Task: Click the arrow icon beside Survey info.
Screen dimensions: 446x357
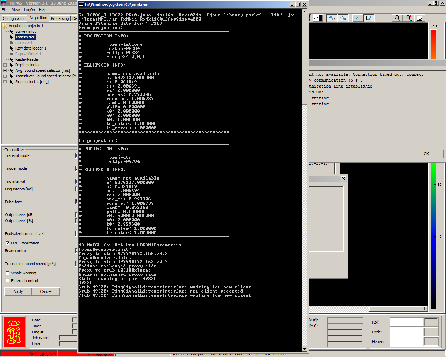Action: point(11,31)
